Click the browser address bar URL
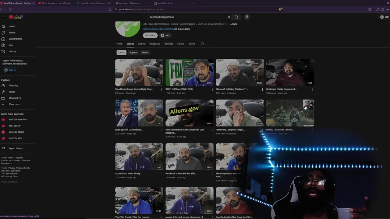Screen dimensions: 390x219 click(141, 9)
